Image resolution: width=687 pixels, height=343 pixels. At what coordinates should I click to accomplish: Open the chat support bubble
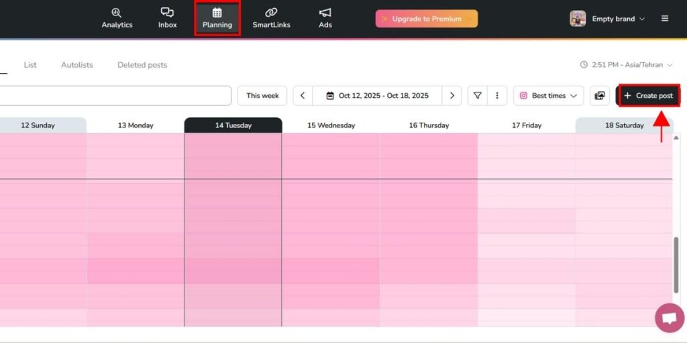(668, 318)
